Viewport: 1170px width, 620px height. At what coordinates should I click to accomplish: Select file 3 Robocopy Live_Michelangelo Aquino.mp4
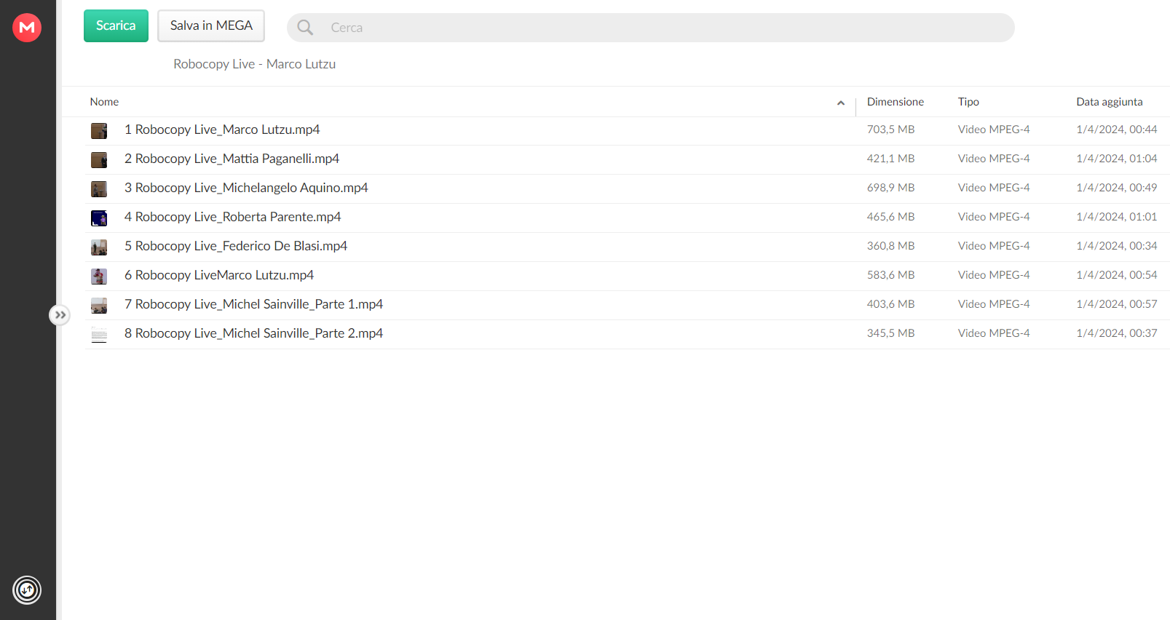click(246, 188)
